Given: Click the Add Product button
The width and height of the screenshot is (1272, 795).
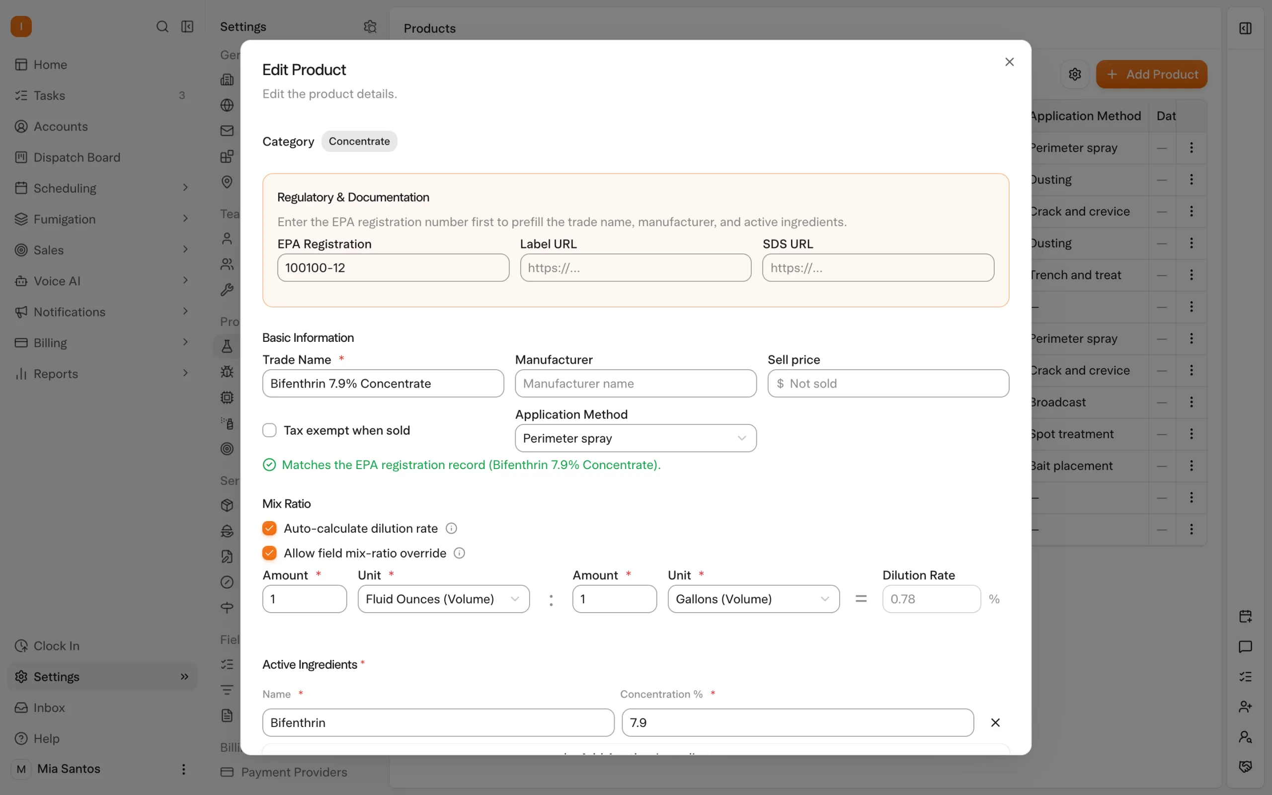Looking at the screenshot, I should click(1151, 74).
